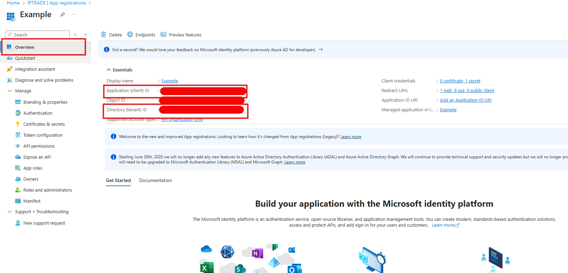Collapse the Essentials section chevron
This screenshot has height=273, width=568.
pyautogui.click(x=109, y=70)
